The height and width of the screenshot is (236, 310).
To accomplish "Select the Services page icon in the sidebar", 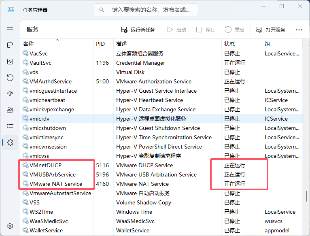I will [10, 142].
